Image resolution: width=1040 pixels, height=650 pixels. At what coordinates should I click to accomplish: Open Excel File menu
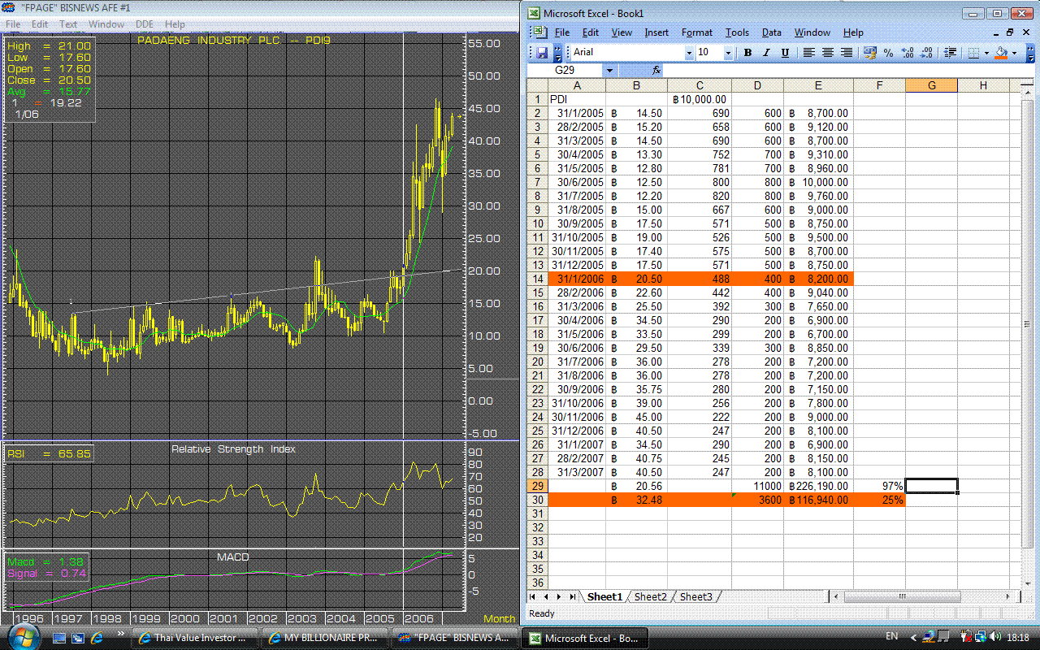click(561, 32)
